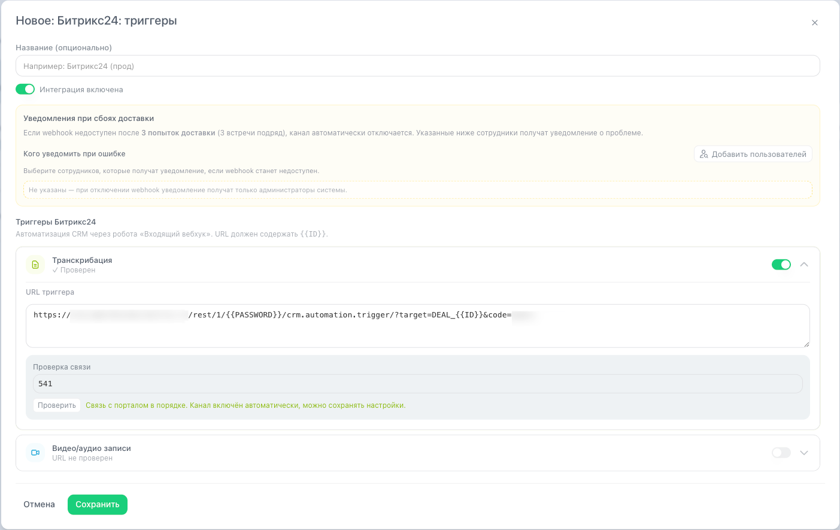Enable the Видео/аудио записи trigger switch
The width and height of the screenshot is (840, 530).
[x=781, y=453]
